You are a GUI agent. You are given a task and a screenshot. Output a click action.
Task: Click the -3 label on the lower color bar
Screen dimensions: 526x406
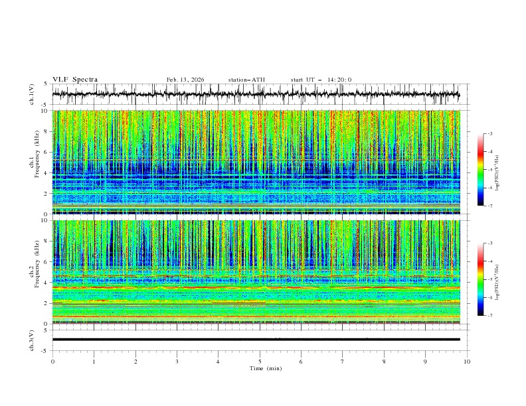490,243
